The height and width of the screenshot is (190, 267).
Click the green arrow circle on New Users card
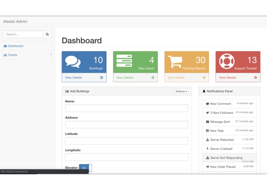153,78
